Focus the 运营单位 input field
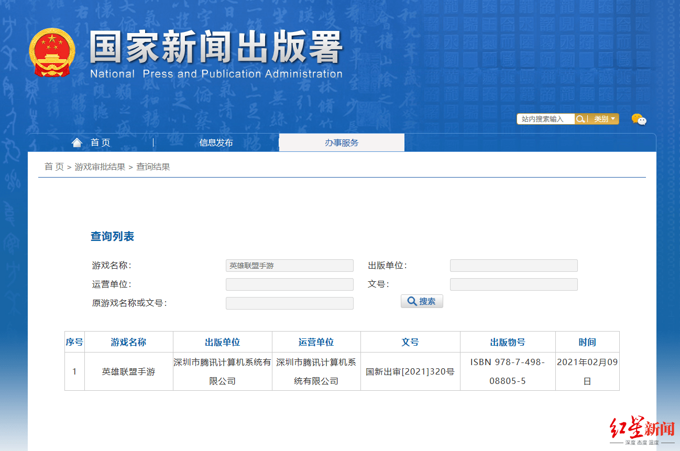 coord(290,284)
